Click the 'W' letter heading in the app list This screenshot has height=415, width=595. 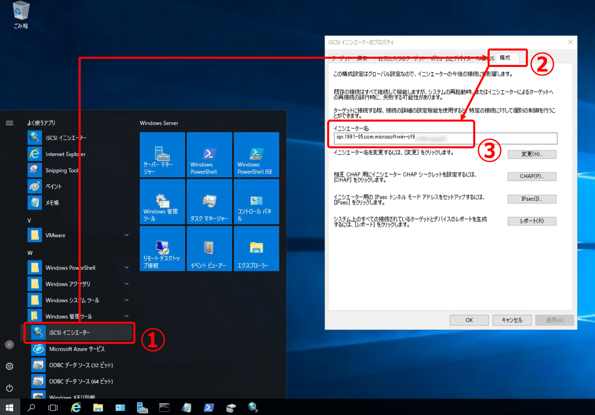[30, 253]
